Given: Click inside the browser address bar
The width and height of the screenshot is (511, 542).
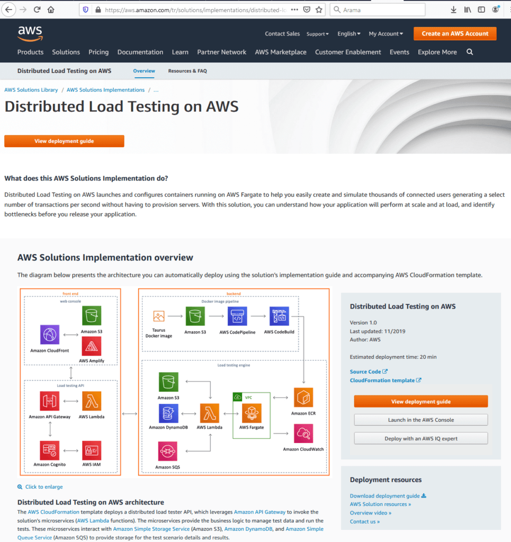Looking at the screenshot, I should [x=185, y=9].
